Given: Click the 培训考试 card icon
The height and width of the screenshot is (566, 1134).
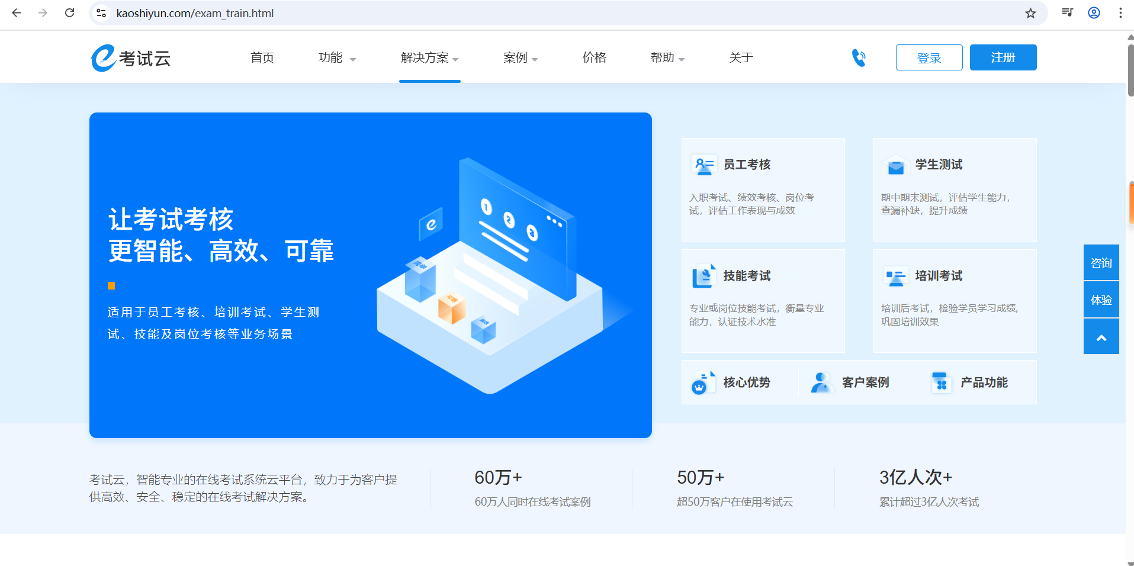Looking at the screenshot, I should tap(895, 276).
